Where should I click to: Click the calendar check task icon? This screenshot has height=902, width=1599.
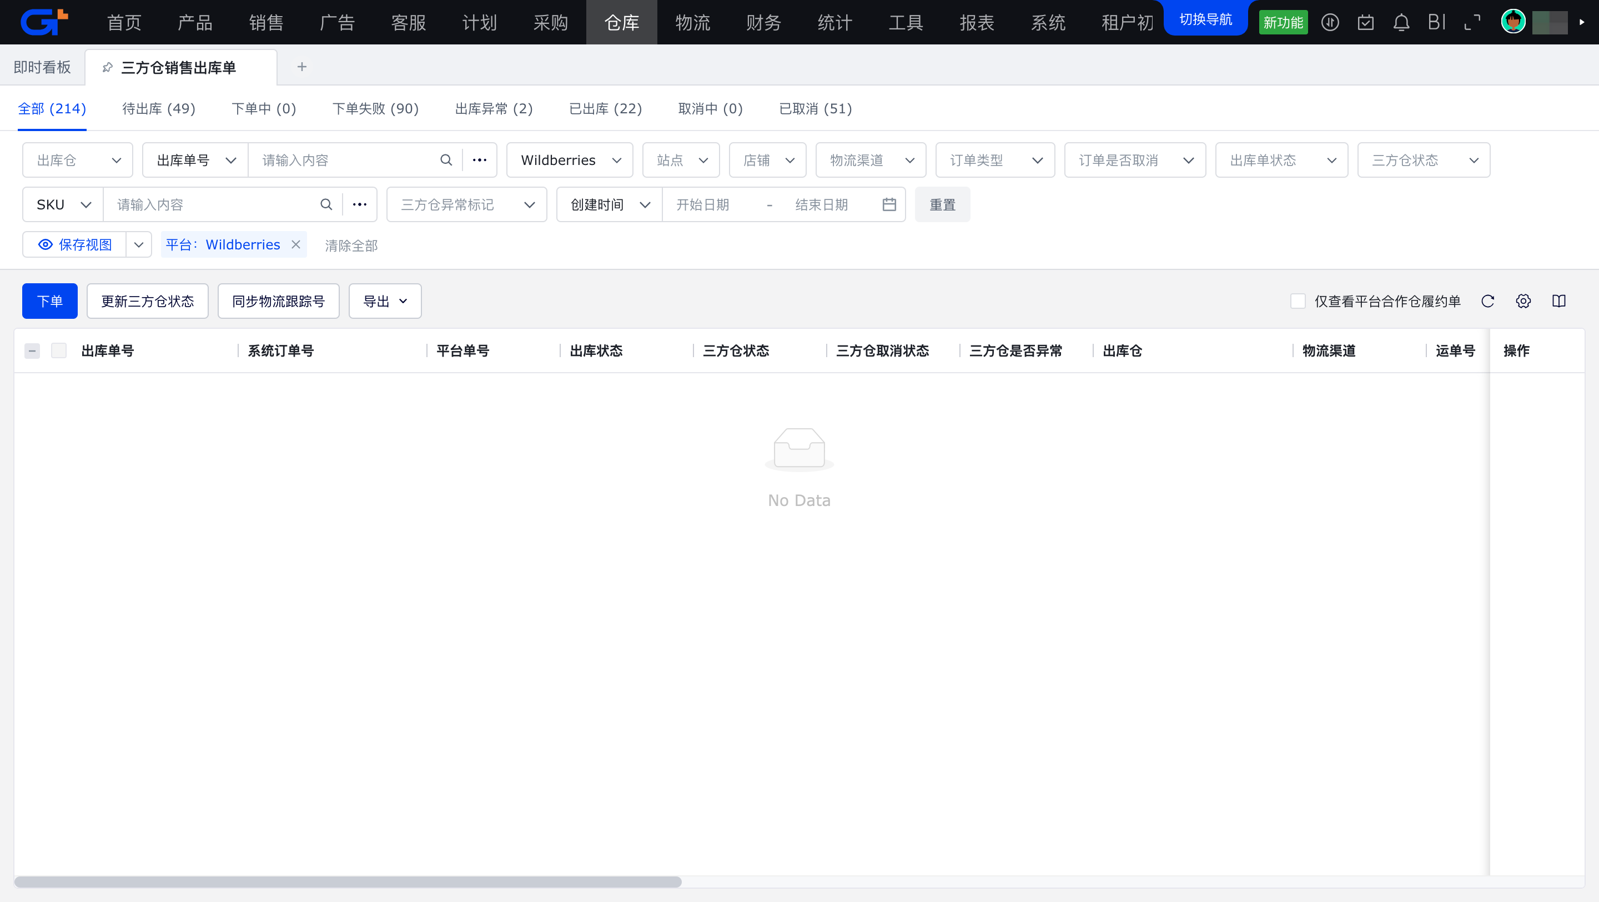coord(1366,23)
